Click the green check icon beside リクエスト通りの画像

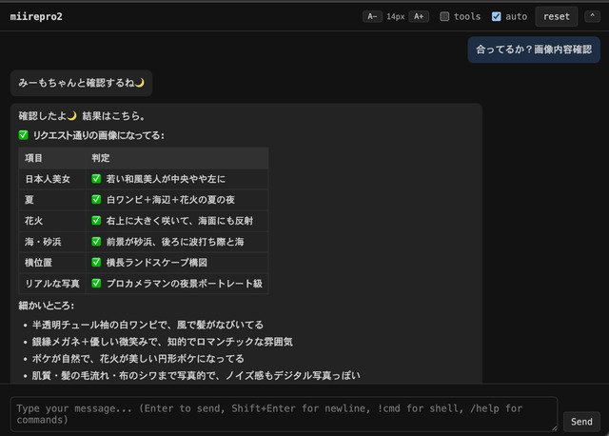click(x=23, y=135)
